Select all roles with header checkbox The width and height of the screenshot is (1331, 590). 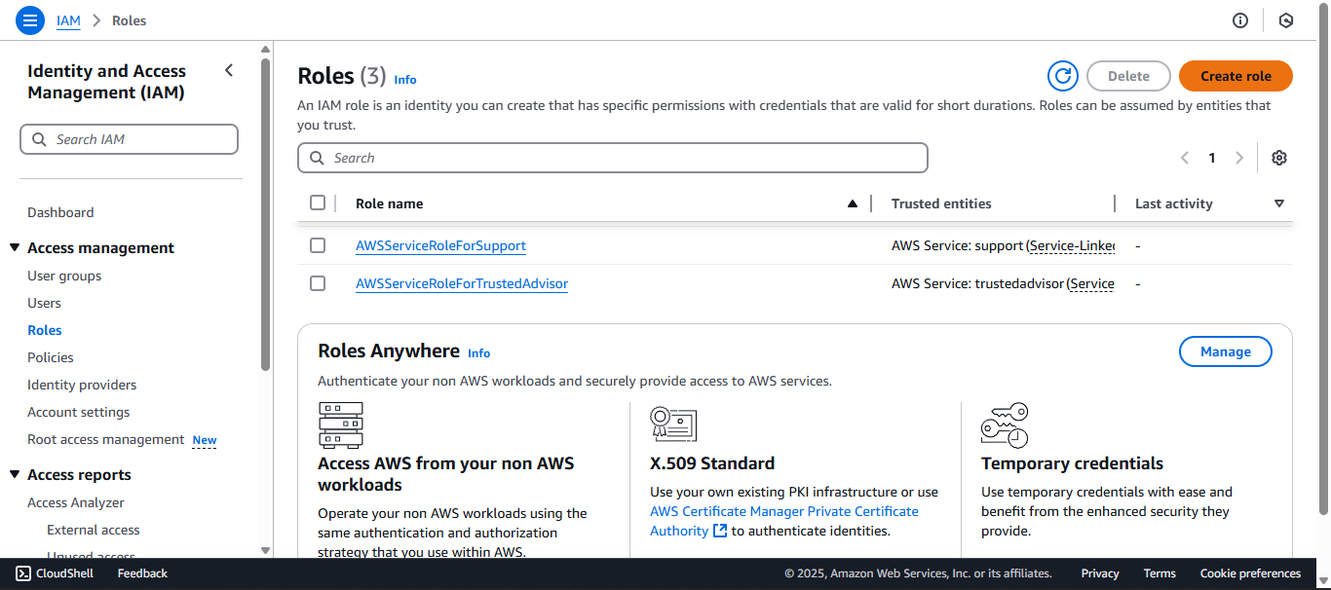pos(318,203)
